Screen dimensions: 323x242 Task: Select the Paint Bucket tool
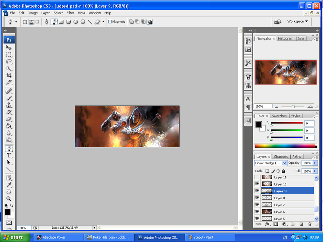pyautogui.click(x=8, y=126)
